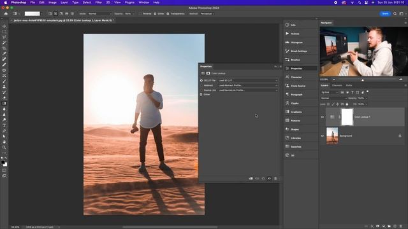Image resolution: width=408 pixels, height=229 pixels.
Task: Select the Rectangular Marquee tool
Action: (4, 32)
